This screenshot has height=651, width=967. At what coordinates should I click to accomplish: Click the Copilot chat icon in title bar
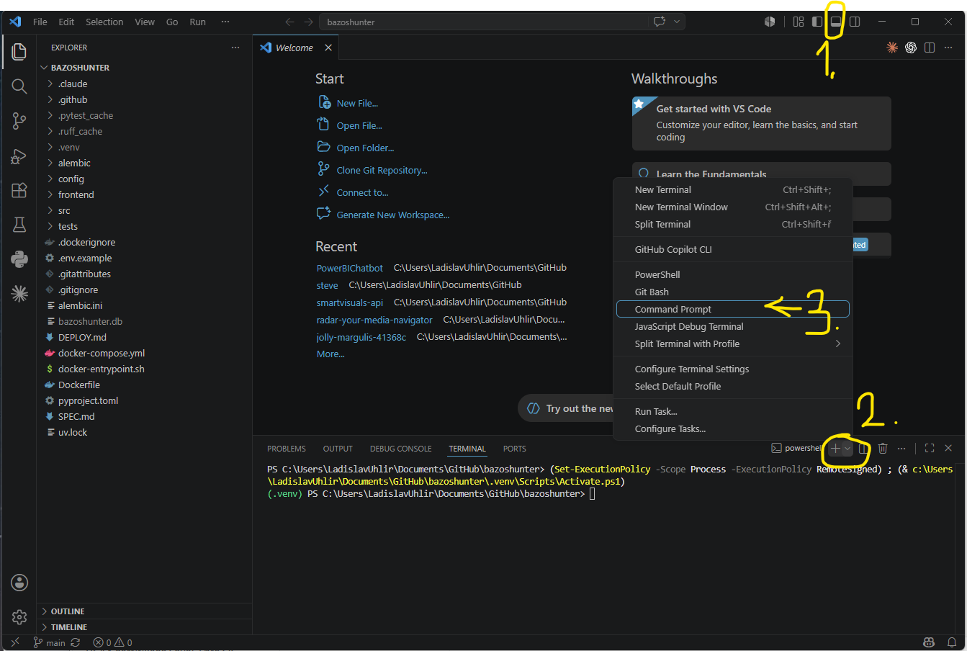click(660, 22)
